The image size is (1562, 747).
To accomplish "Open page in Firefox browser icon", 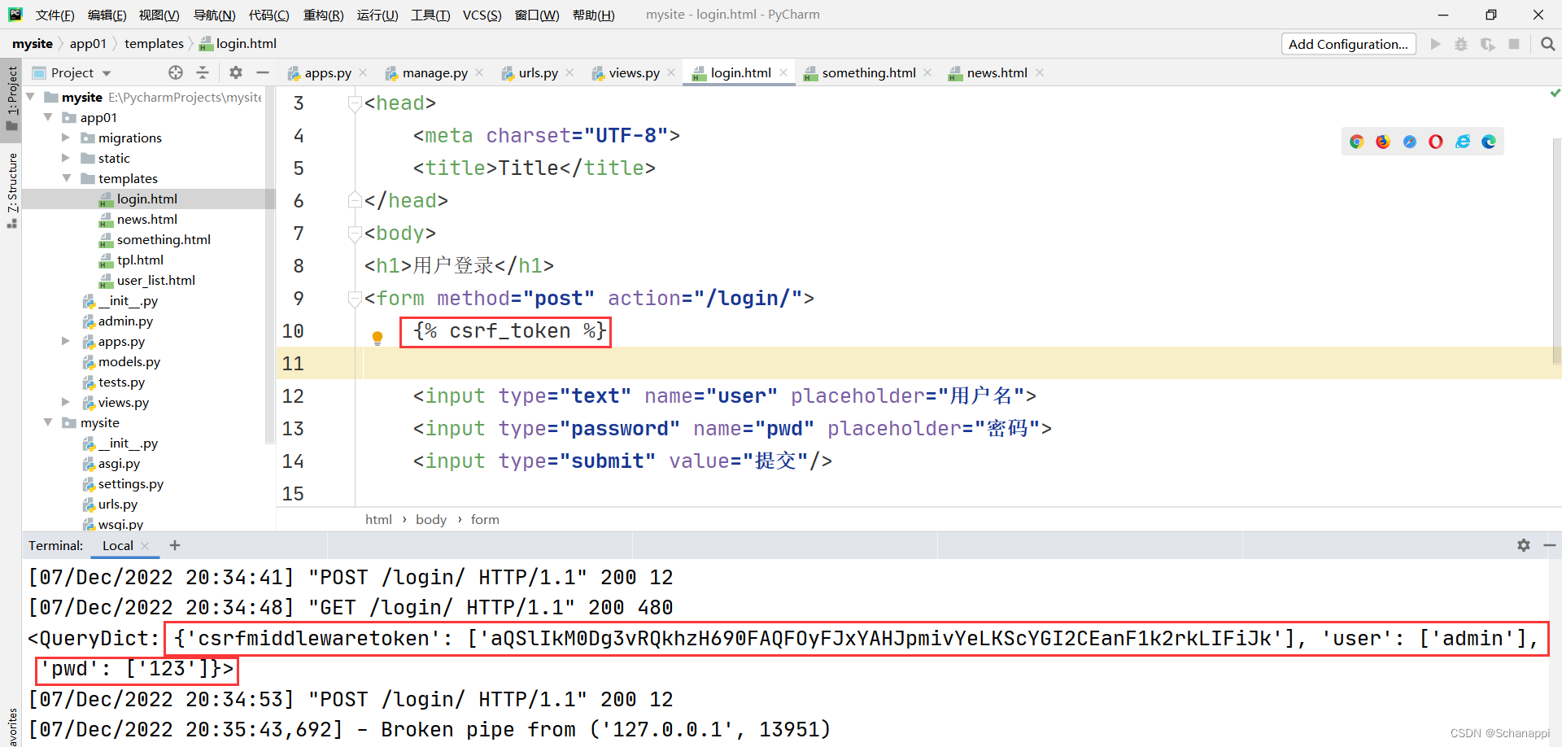I will click(x=1383, y=142).
